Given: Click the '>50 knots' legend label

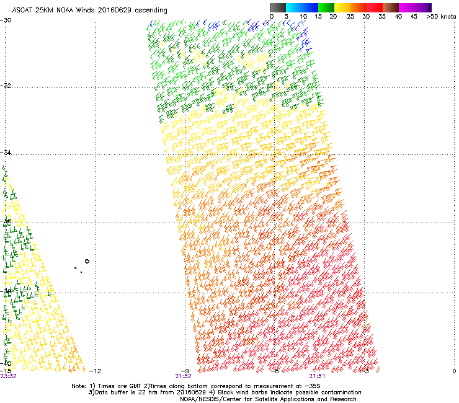Looking at the screenshot, I should pyautogui.click(x=441, y=17).
